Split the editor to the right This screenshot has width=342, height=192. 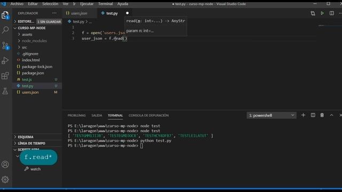point(331,13)
